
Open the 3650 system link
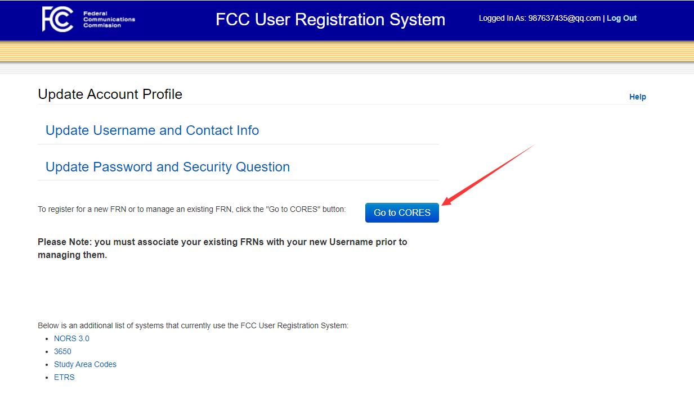62,351
